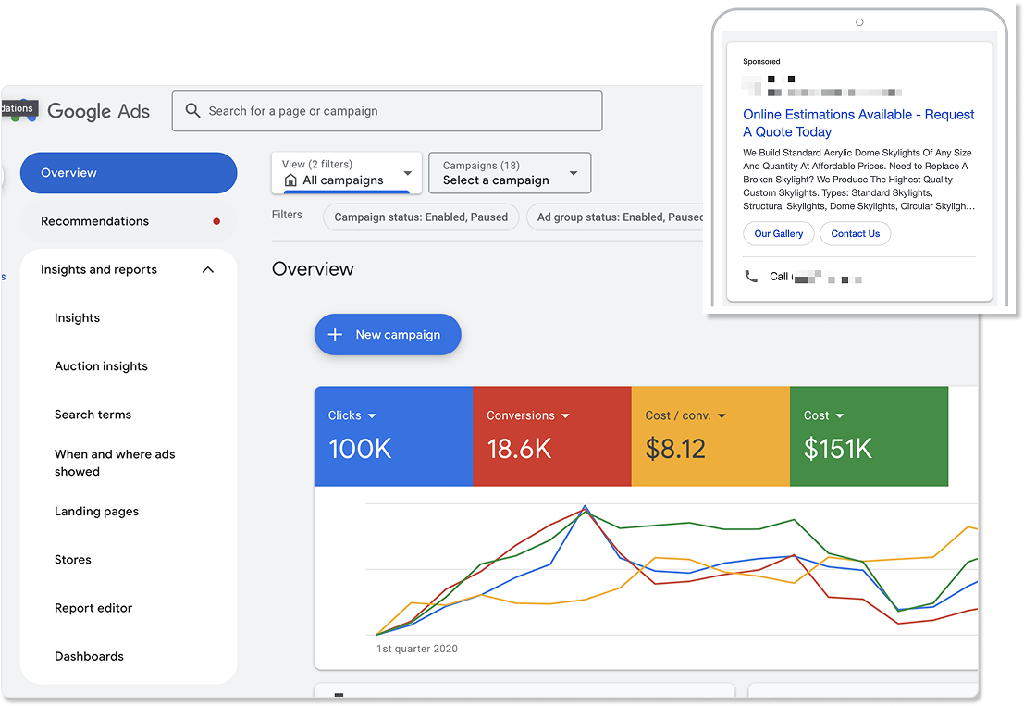The image size is (1024, 706).
Task: Open the Cost / conv. metric dropdown
Action: (722, 416)
